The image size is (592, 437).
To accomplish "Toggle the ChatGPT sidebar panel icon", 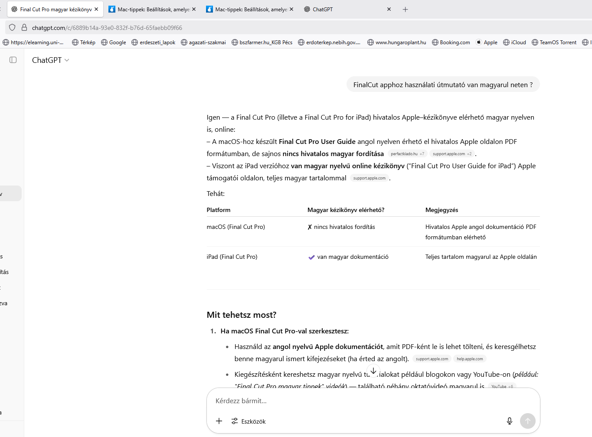I will point(13,60).
